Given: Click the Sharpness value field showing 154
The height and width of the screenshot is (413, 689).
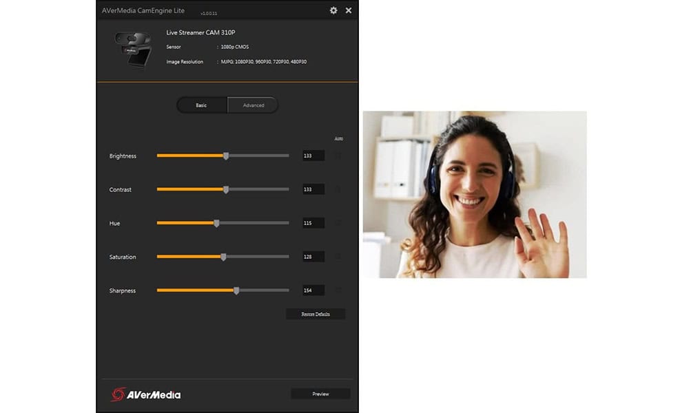Looking at the screenshot, I should pyautogui.click(x=313, y=290).
